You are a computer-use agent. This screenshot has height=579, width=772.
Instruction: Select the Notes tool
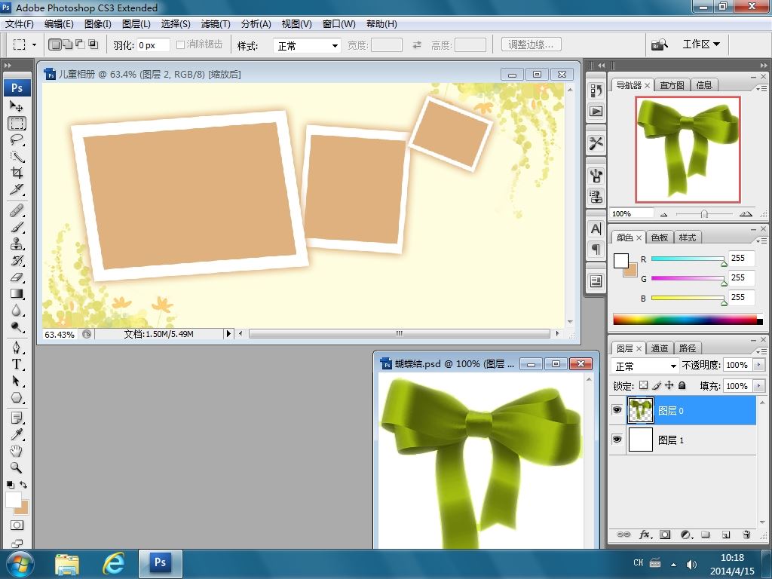tap(17, 418)
